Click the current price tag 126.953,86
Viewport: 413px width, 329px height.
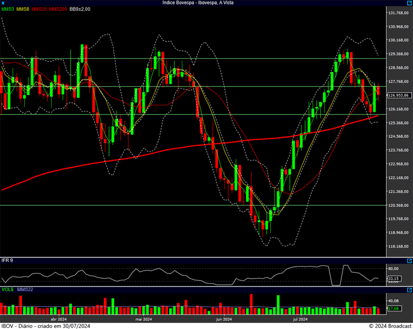click(398, 96)
